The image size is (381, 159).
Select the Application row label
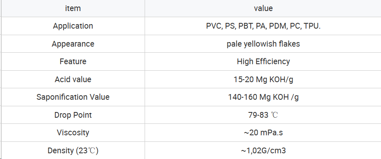click(73, 26)
